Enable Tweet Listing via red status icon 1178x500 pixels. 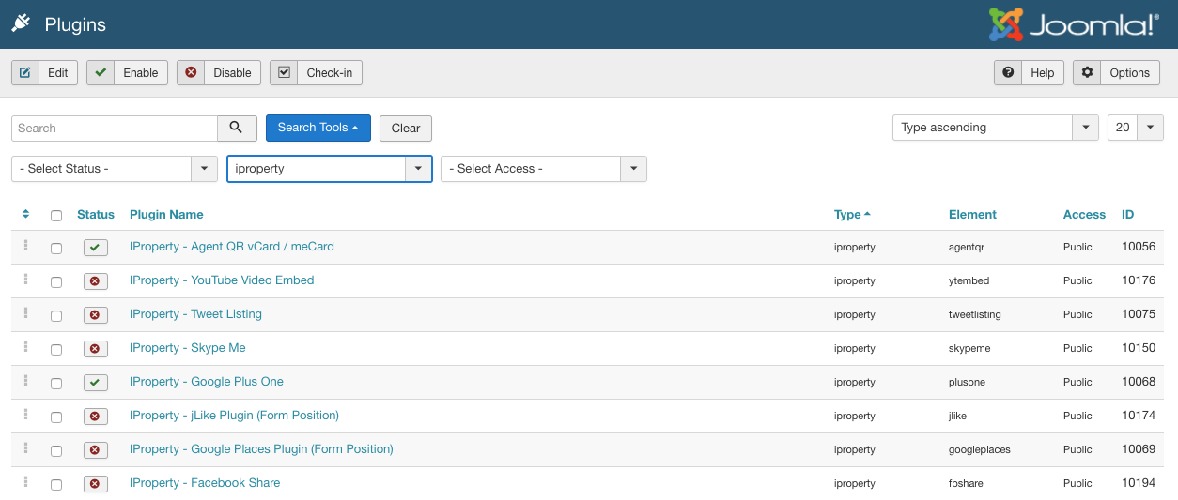[96, 315]
